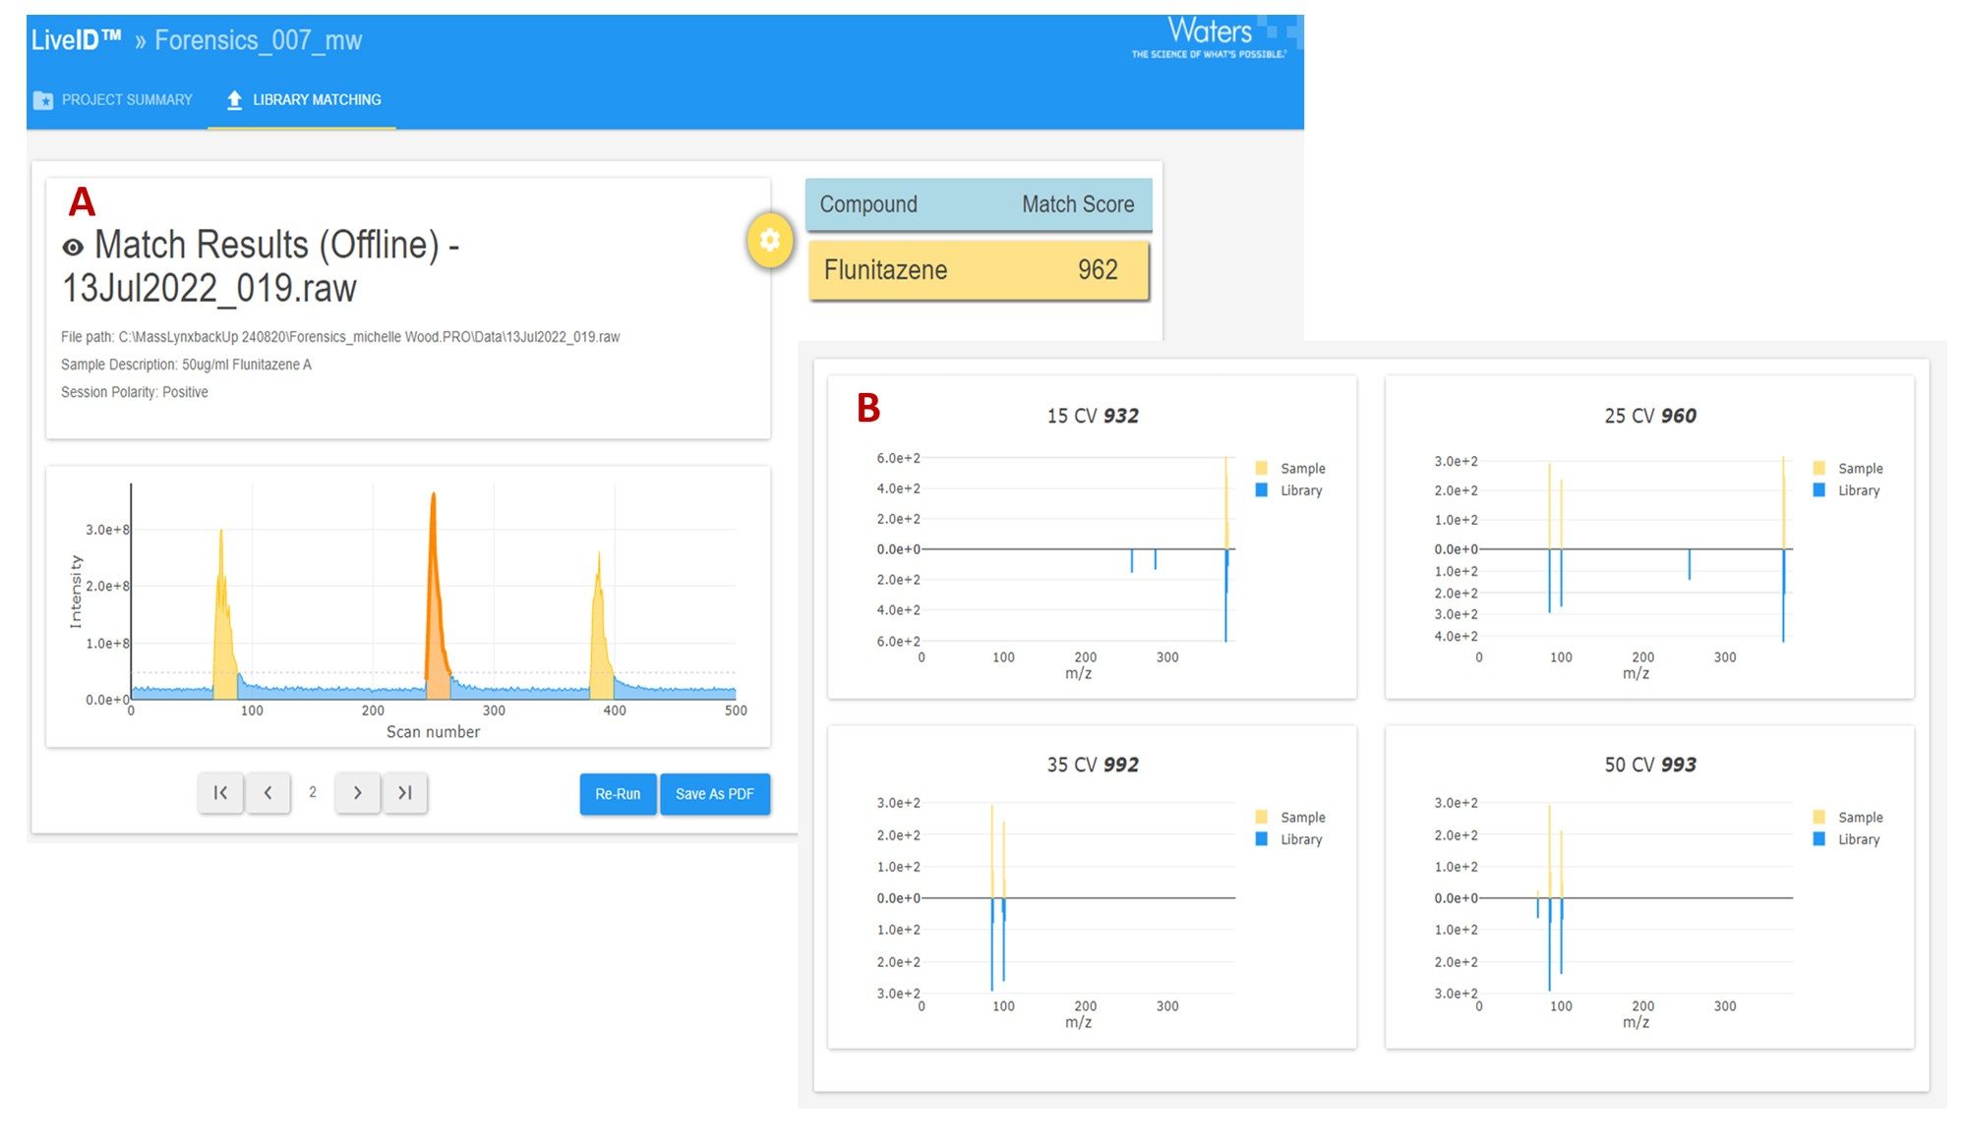
Task: Select the PROJECT SUMMARY tab
Action: coord(122,99)
